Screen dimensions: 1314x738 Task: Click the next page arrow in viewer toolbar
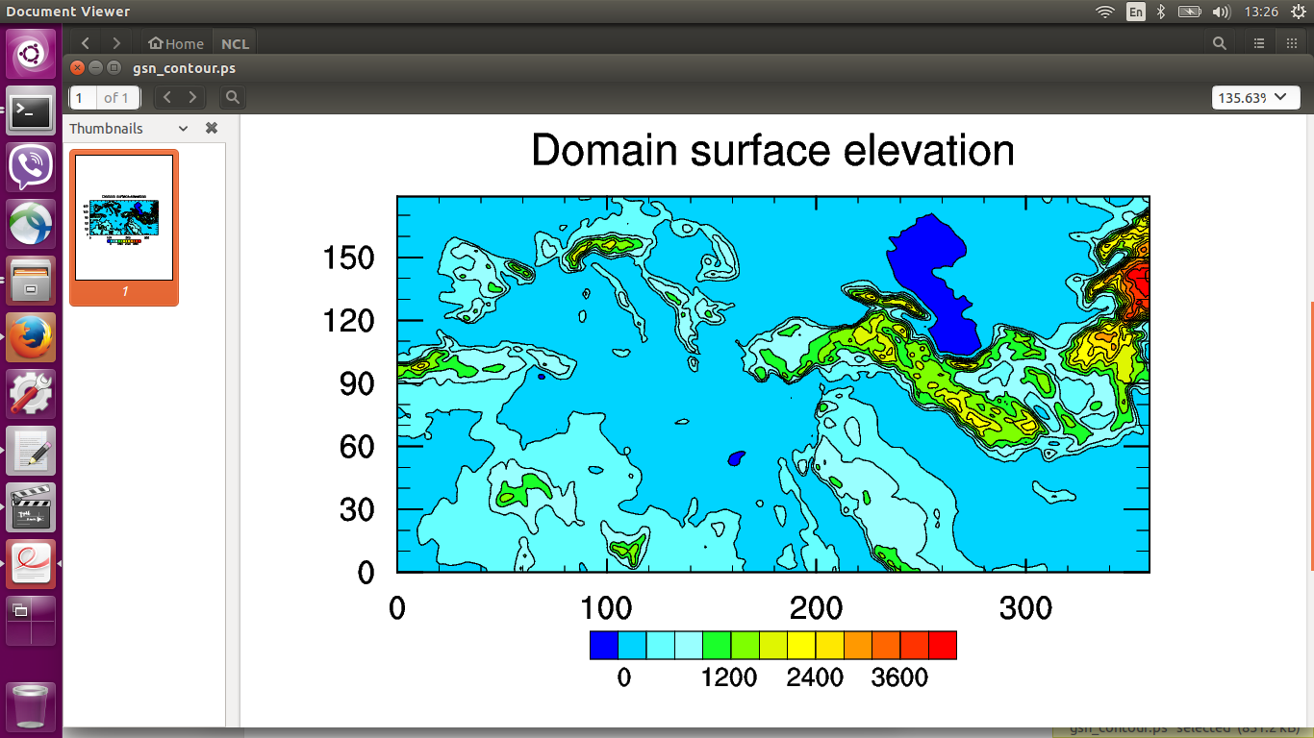[193, 97]
